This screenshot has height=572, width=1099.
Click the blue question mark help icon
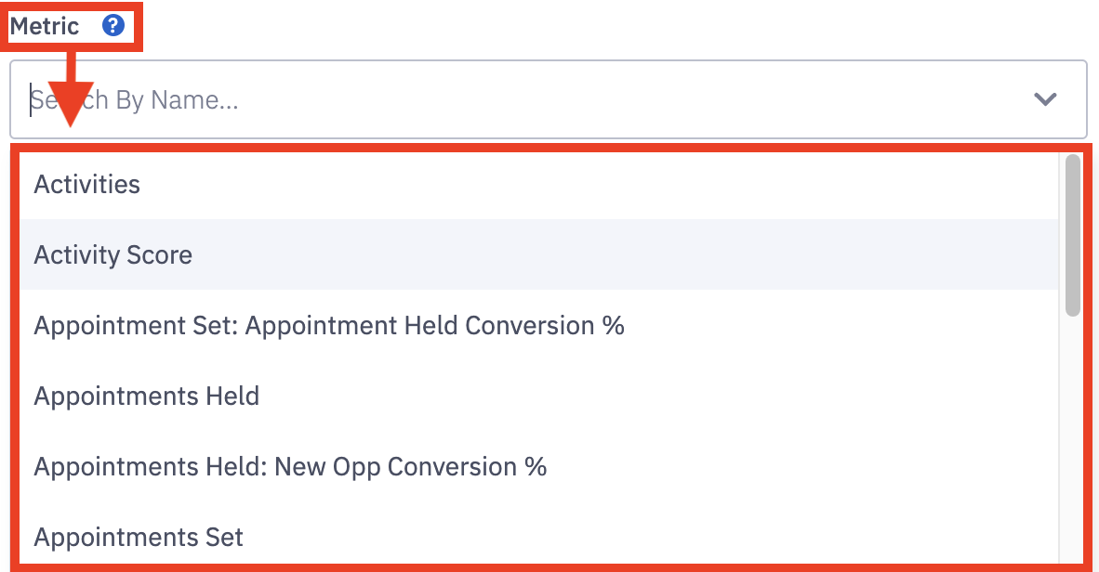113,25
